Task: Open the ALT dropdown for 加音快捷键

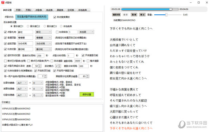Action: coord(22,83)
